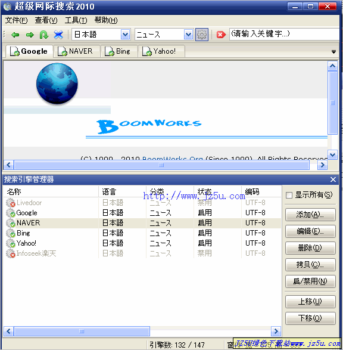Image resolution: width=343 pixels, height=350 pixels.
Task: Open the 工具(T) menu
Action: [76, 20]
